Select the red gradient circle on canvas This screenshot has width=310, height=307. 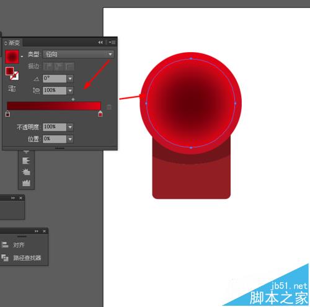[x=191, y=103]
